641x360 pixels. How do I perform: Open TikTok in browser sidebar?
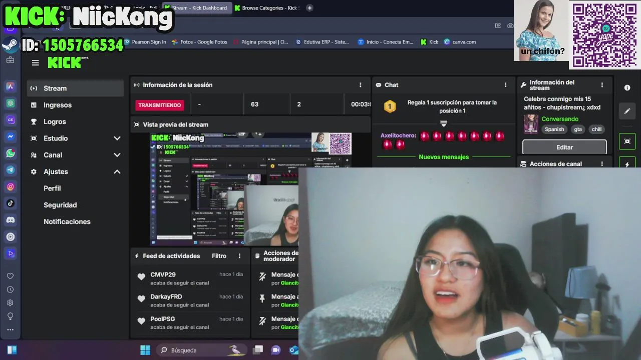coord(11,203)
